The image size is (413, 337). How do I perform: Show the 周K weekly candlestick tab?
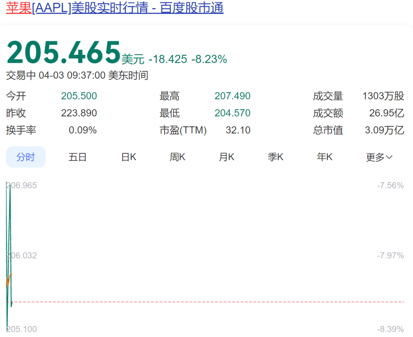point(177,157)
